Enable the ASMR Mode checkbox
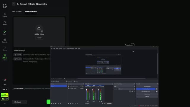The width and height of the screenshot is (190, 107). click(x=13, y=89)
